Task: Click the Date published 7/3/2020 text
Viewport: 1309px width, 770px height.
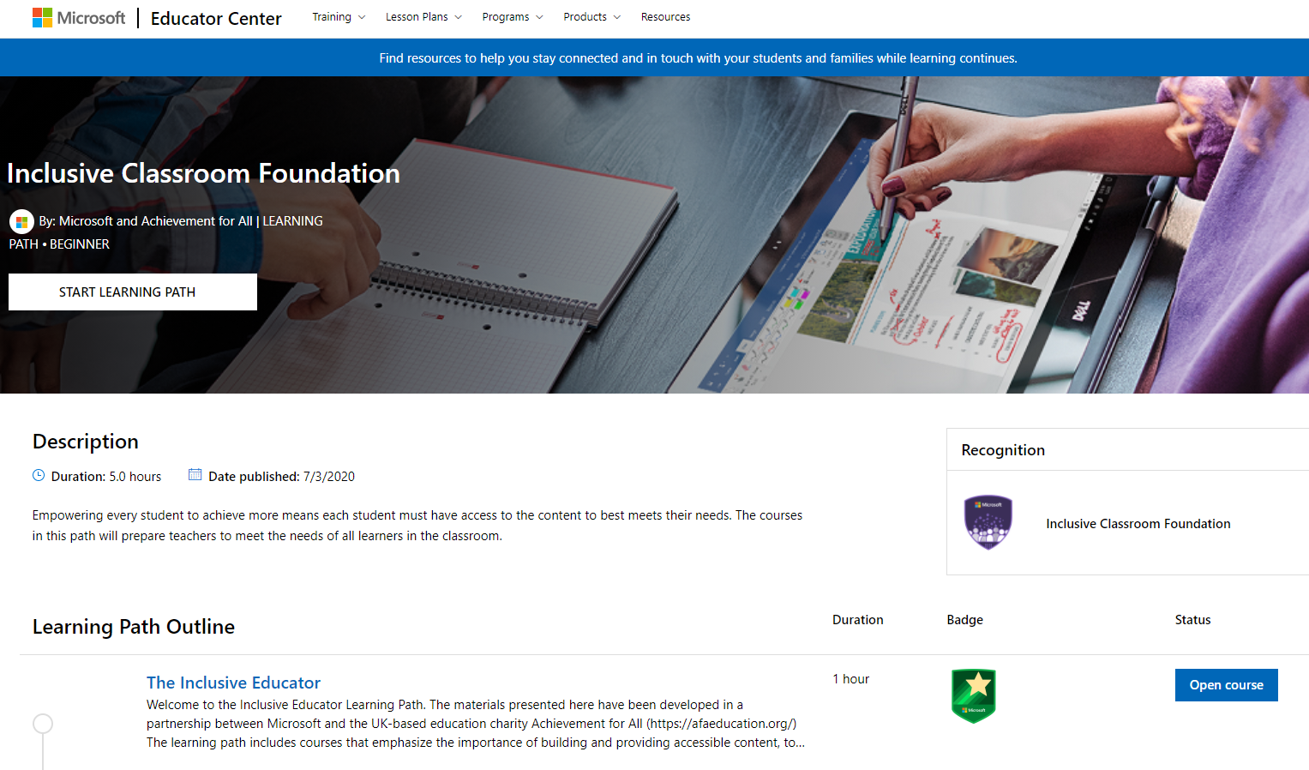Action: (x=281, y=477)
